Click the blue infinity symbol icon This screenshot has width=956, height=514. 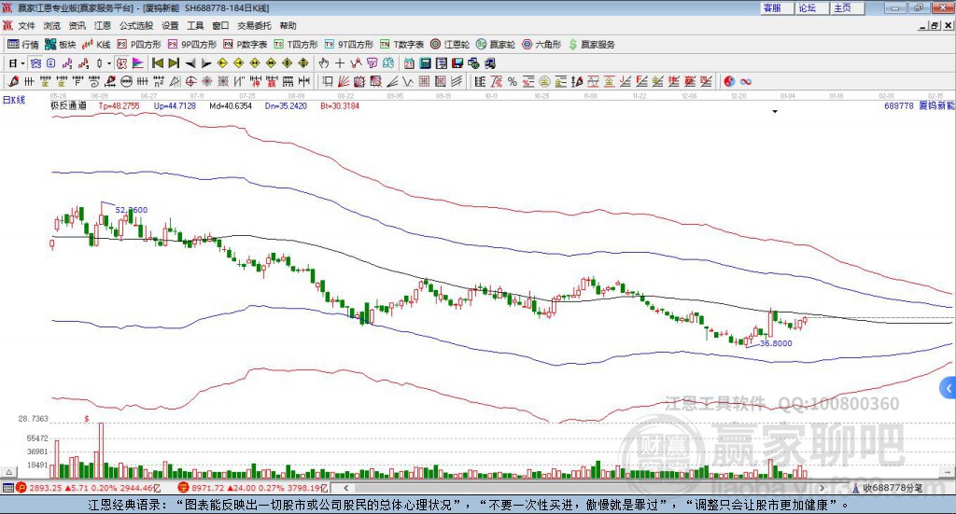tap(746, 81)
